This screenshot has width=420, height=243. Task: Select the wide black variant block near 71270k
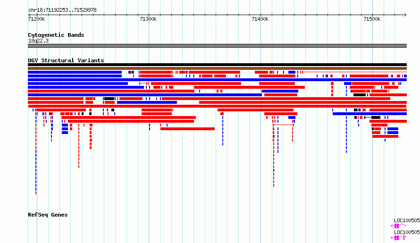pos(109,99)
